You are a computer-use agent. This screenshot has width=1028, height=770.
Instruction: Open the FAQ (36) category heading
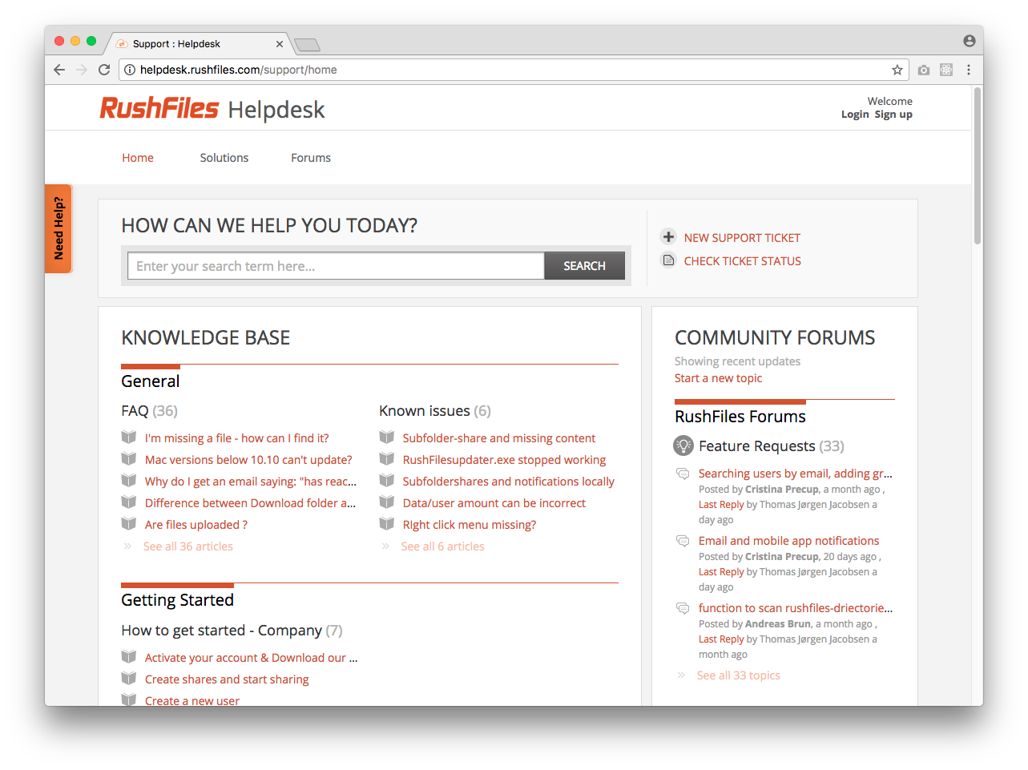coord(149,411)
